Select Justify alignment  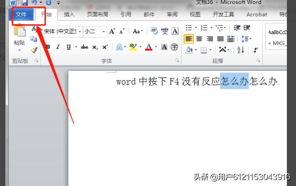click(220, 39)
